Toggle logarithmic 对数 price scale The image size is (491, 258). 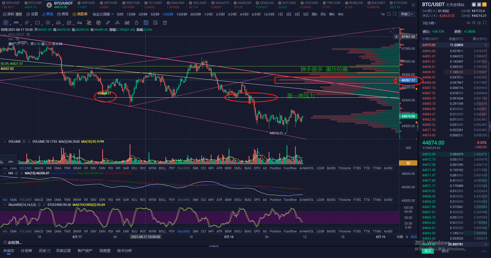[x=400, y=237]
